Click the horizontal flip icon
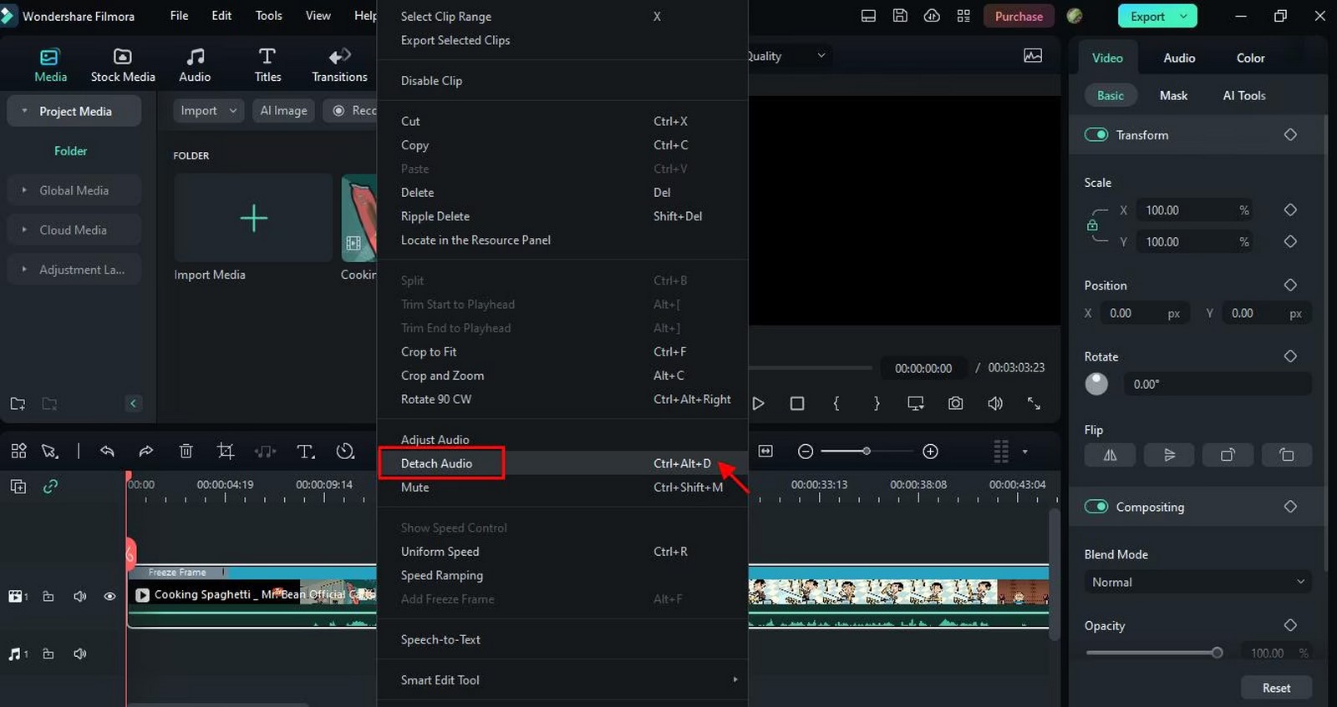 tap(1110, 455)
